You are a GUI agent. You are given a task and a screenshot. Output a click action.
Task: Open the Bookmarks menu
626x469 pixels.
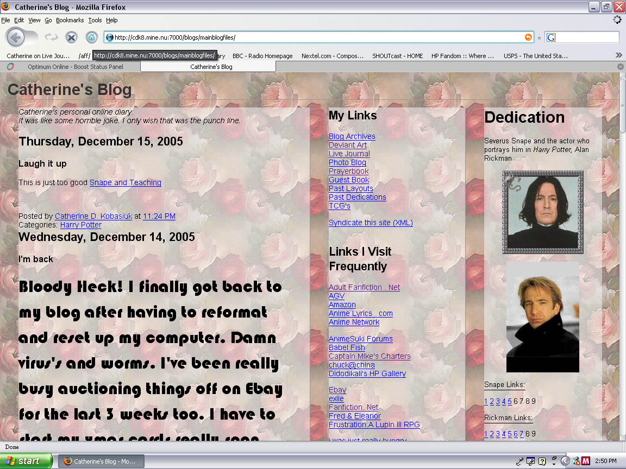tap(70, 20)
